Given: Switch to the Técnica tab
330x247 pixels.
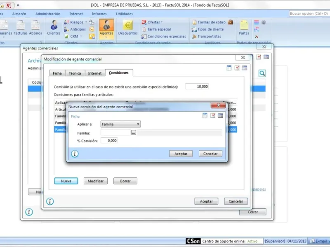Looking at the screenshot, I should [75, 73].
